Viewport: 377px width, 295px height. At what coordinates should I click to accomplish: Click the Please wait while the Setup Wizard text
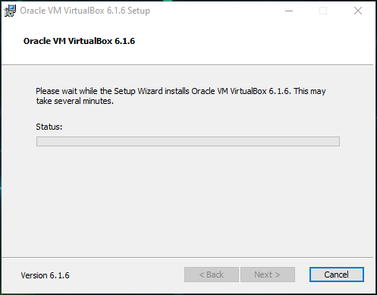pyautogui.click(x=99, y=91)
